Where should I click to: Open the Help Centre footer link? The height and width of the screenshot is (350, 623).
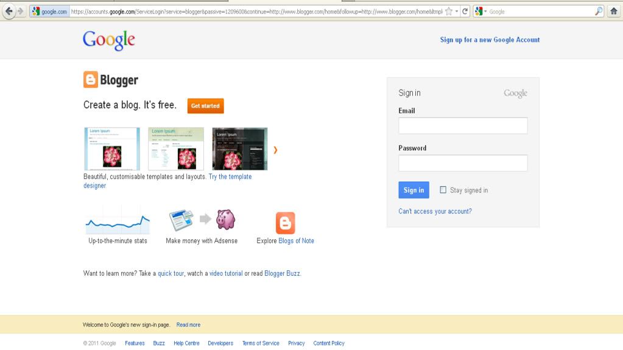point(186,343)
